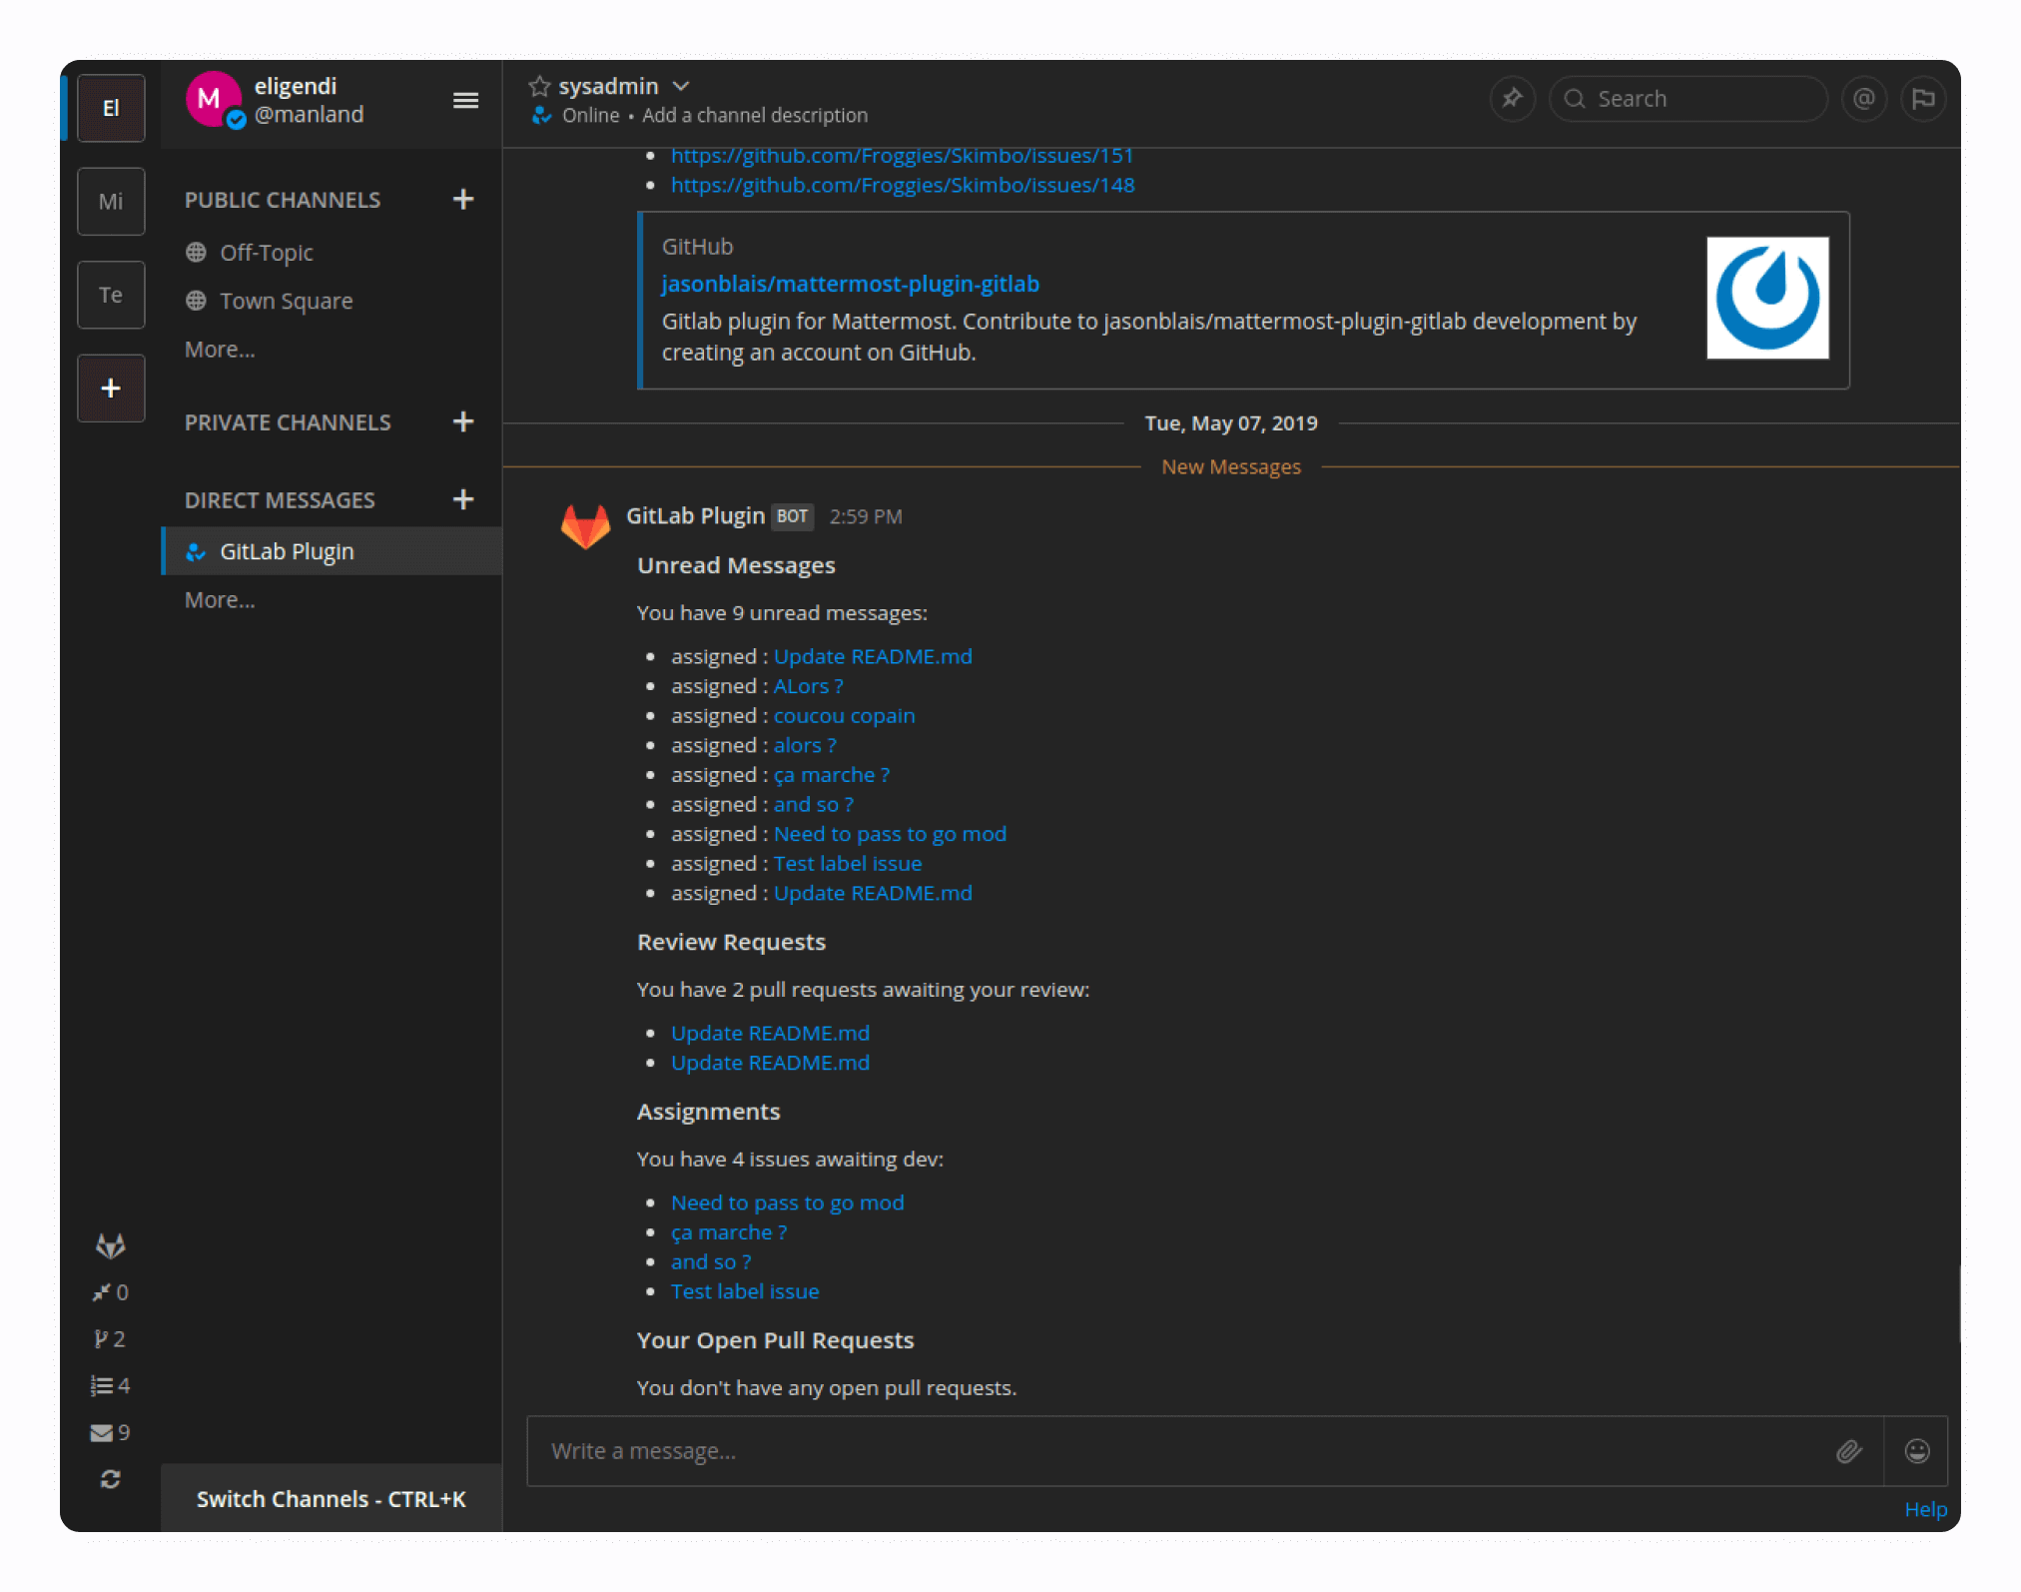This screenshot has width=2021, height=1592.
Task: Expand more Direct Messages with More...
Action: [x=219, y=599]
